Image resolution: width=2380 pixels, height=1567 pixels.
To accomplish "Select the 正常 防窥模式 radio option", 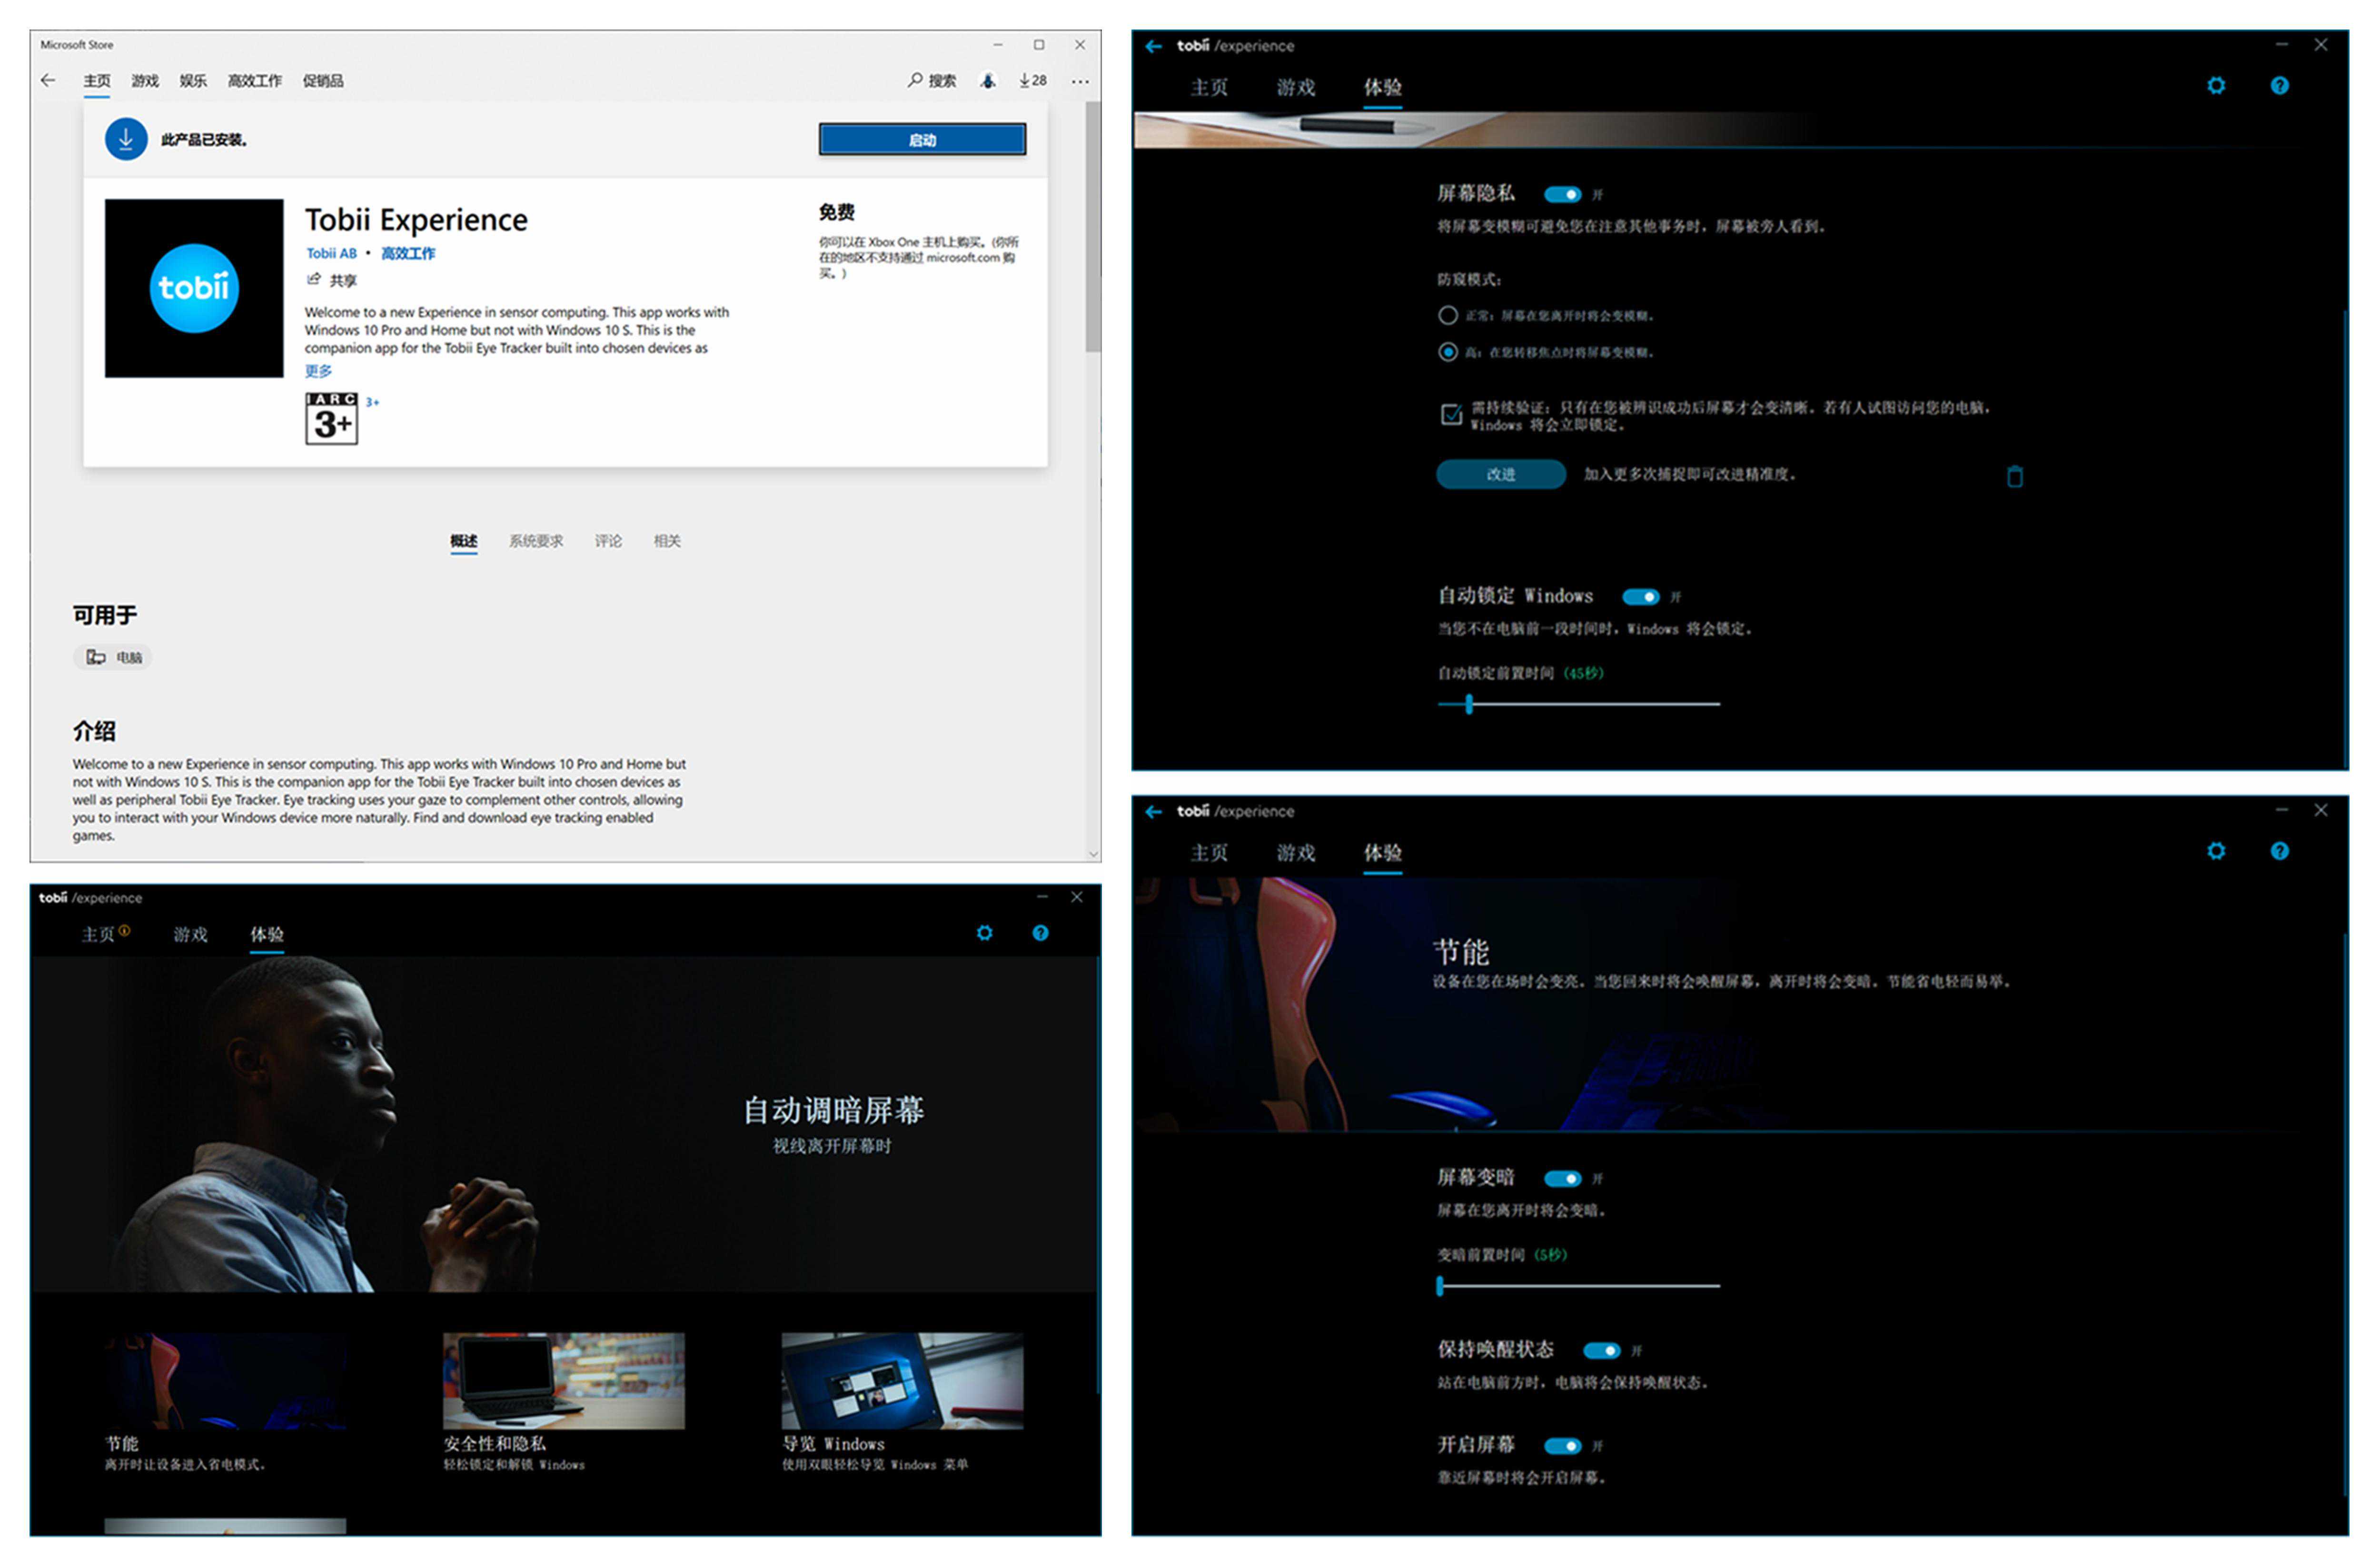I will click(1447, 316).
